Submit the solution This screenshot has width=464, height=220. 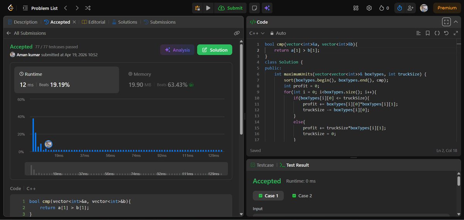click(x=230, y=8)
